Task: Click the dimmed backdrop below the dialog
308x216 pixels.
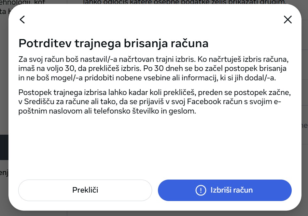Action: tap(154, 214)
